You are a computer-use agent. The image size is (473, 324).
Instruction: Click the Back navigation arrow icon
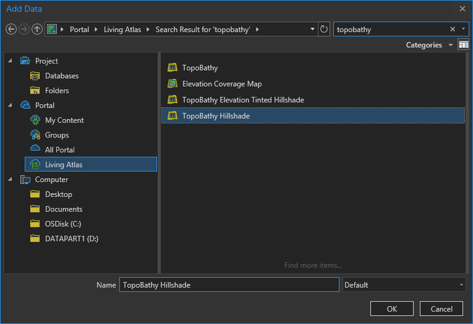click(11, 29)
